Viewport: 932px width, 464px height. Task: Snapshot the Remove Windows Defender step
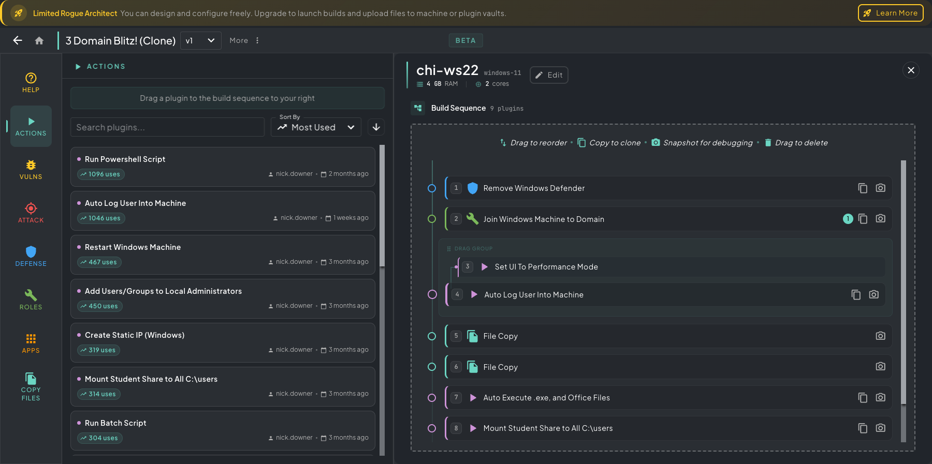click(x=880, y=188)
